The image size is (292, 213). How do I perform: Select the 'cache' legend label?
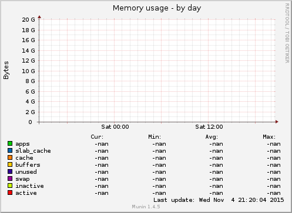(x=24, y=158)
